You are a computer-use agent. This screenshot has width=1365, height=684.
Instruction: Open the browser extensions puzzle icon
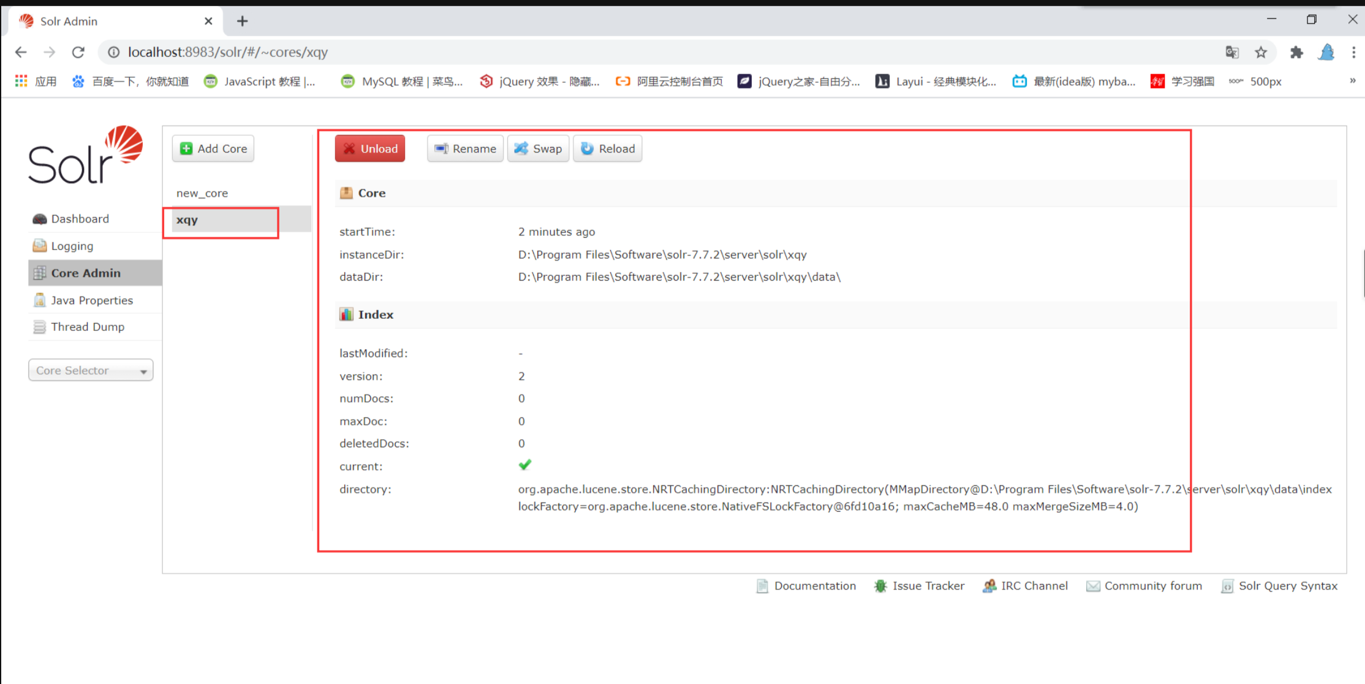1296,53
